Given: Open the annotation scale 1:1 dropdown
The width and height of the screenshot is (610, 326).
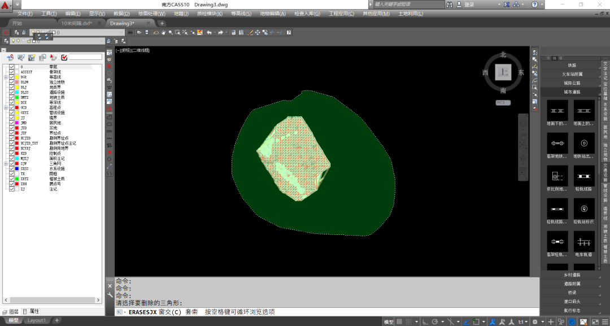Looking at the screenshot, I should 522,321.
